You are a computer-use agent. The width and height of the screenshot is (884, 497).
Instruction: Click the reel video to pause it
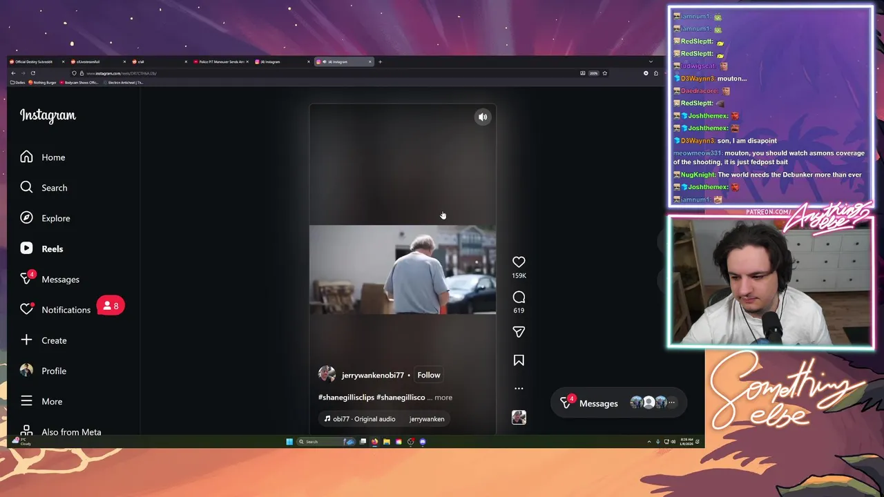click(403, 269)
